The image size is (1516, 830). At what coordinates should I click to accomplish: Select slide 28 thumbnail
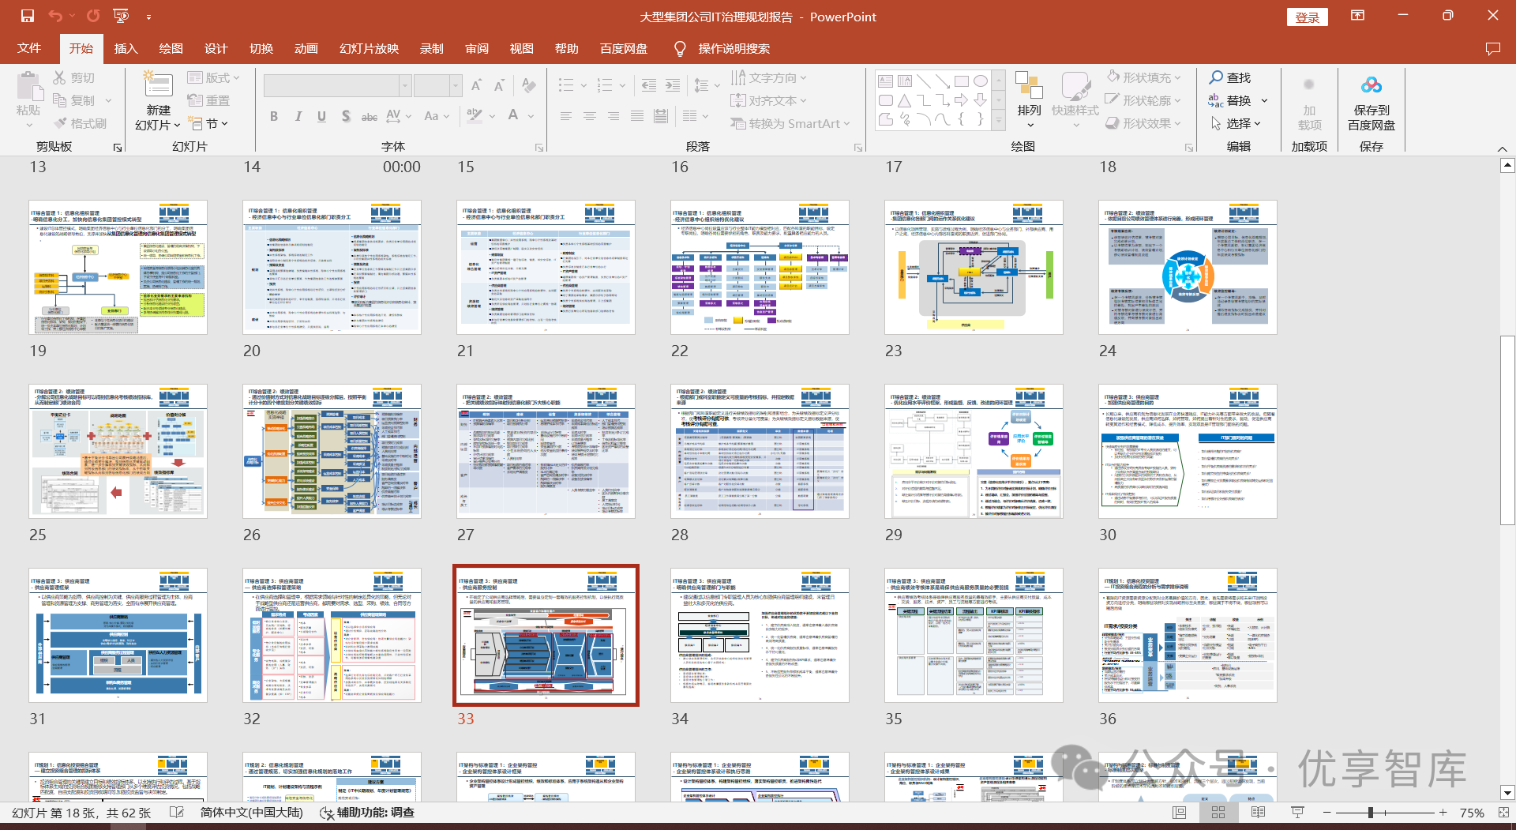pos(760,452)
